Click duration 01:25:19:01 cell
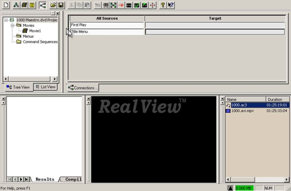This screenshot has width=291, height=191. point(277,105)
